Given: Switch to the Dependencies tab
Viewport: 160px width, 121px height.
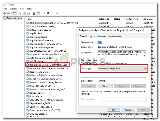Looking at the screenshot, I should pyautogui.click(x=114, y=37).
